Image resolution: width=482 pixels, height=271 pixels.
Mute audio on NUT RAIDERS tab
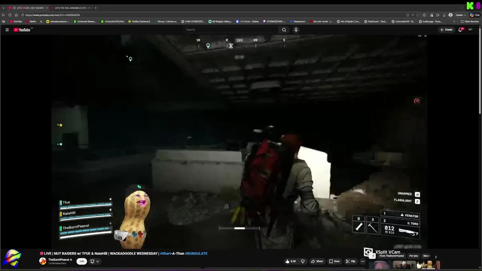(x=14, y=8)
